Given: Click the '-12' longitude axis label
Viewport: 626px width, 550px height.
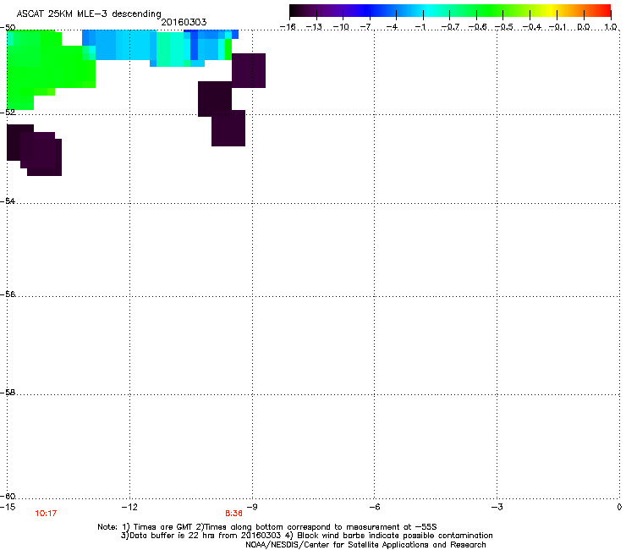Looking at the screenshot, I should [129, 507].
